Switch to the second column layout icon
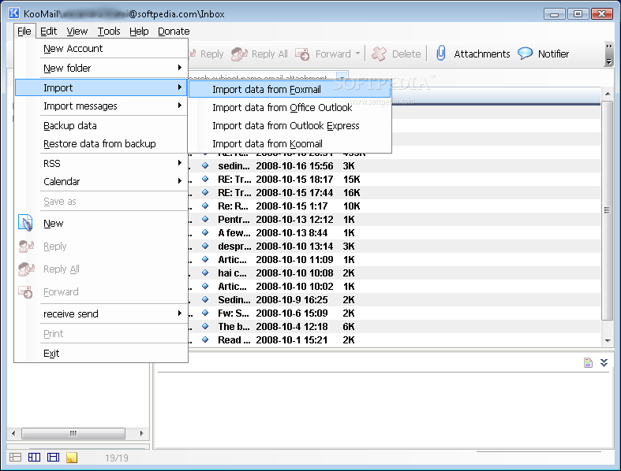The image size is (621, 471). coord(35,457)
